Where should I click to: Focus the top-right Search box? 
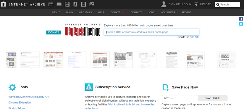click(x=227, y=4)
